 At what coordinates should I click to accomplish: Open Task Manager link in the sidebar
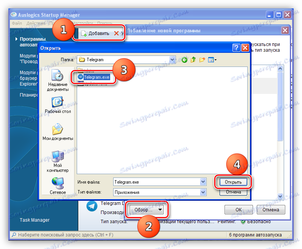35,220
